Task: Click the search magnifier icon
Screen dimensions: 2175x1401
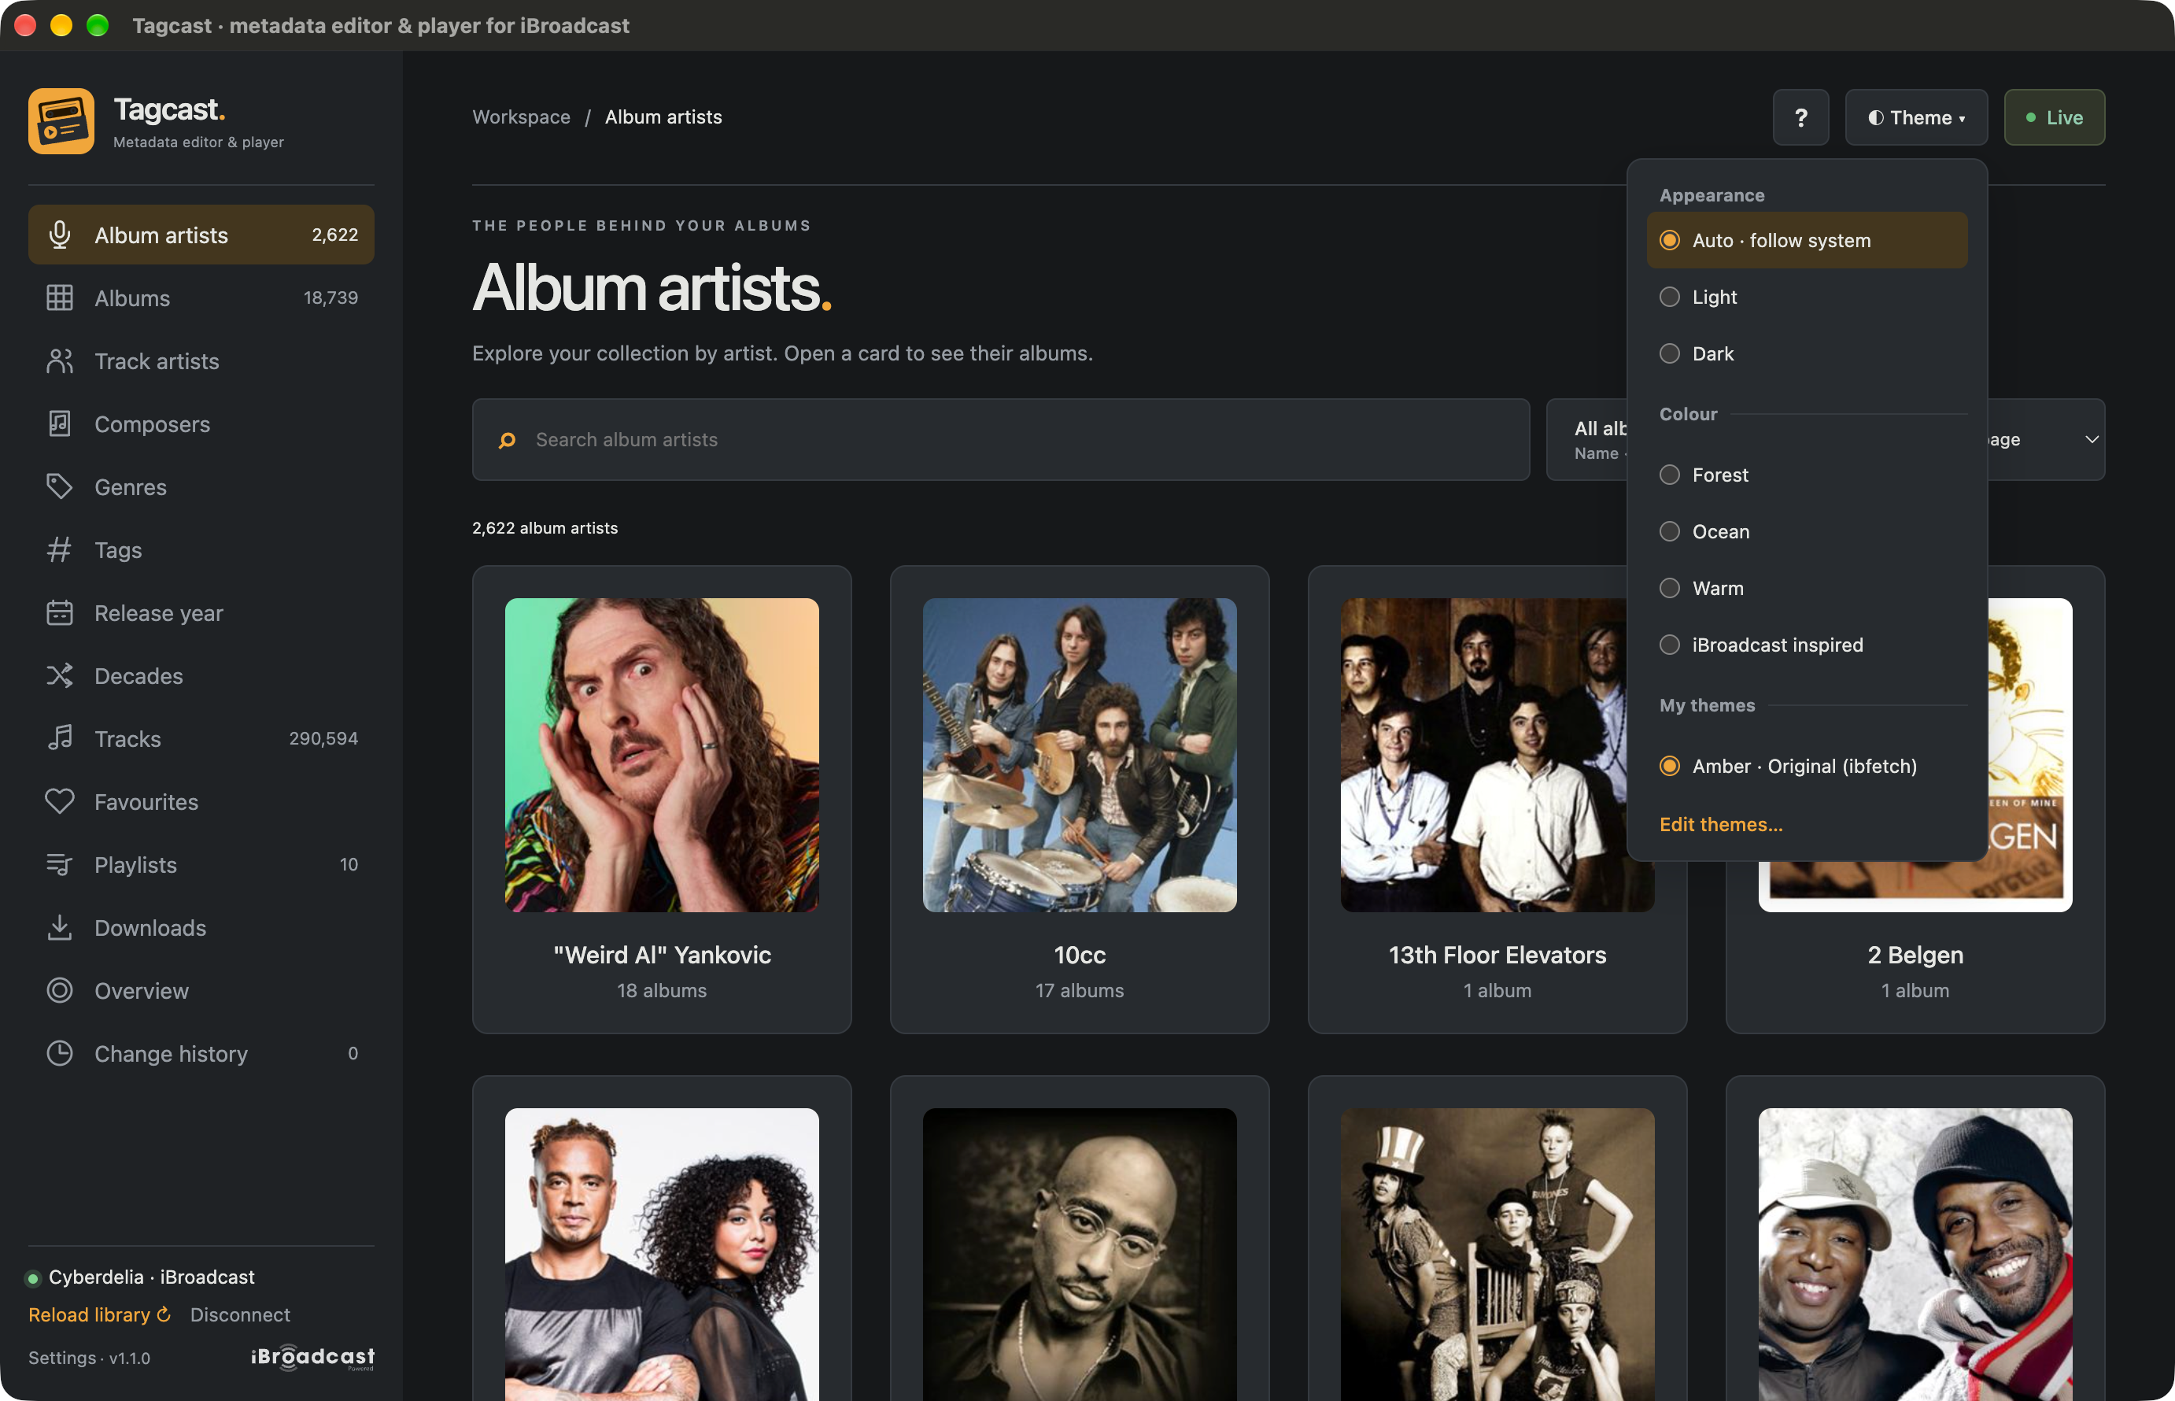Action: pos(508,440)
